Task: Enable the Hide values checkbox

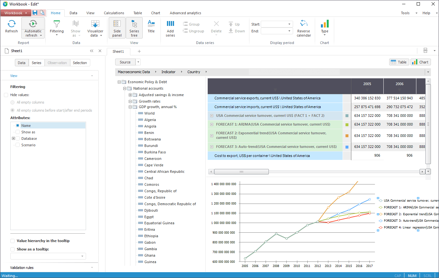Action: 6,95
